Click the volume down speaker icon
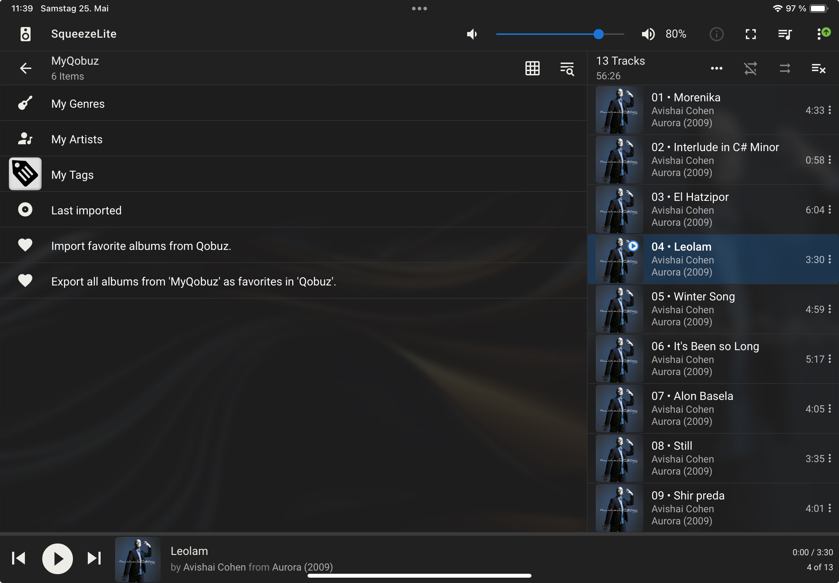Viewport: 839px width, 583px height. click(471, 34)
